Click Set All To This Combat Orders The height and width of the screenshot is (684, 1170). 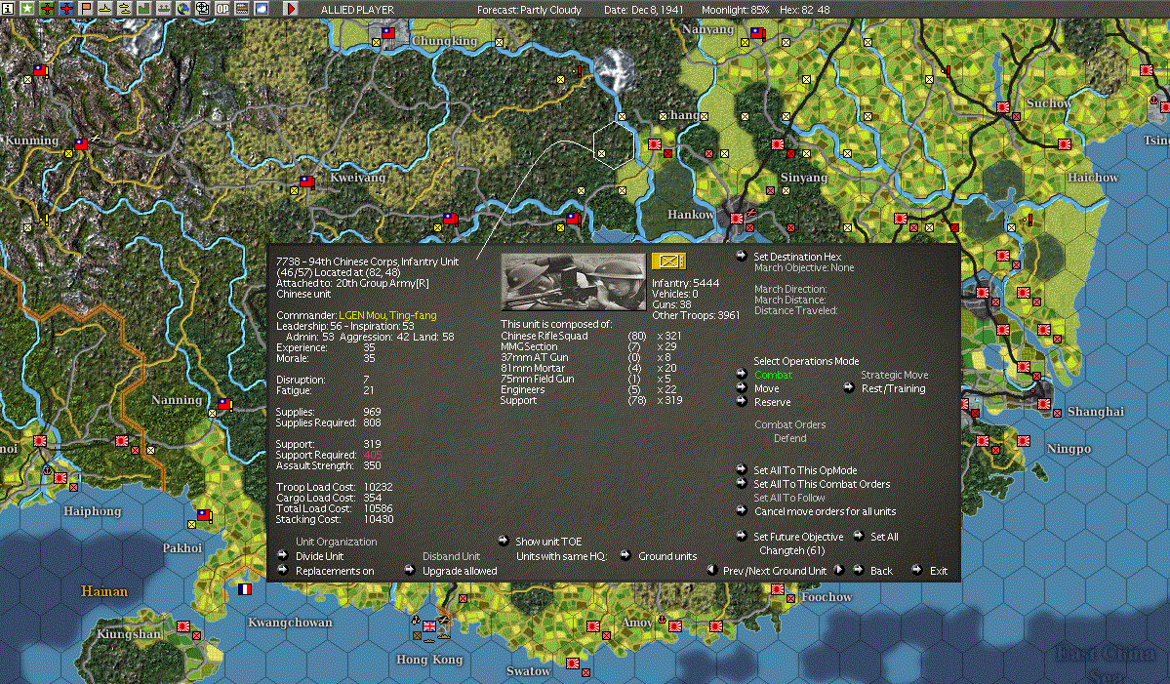coord(822,484)
